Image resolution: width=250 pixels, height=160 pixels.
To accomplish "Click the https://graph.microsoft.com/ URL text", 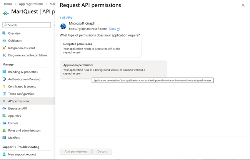I will (x=88, y=29).
